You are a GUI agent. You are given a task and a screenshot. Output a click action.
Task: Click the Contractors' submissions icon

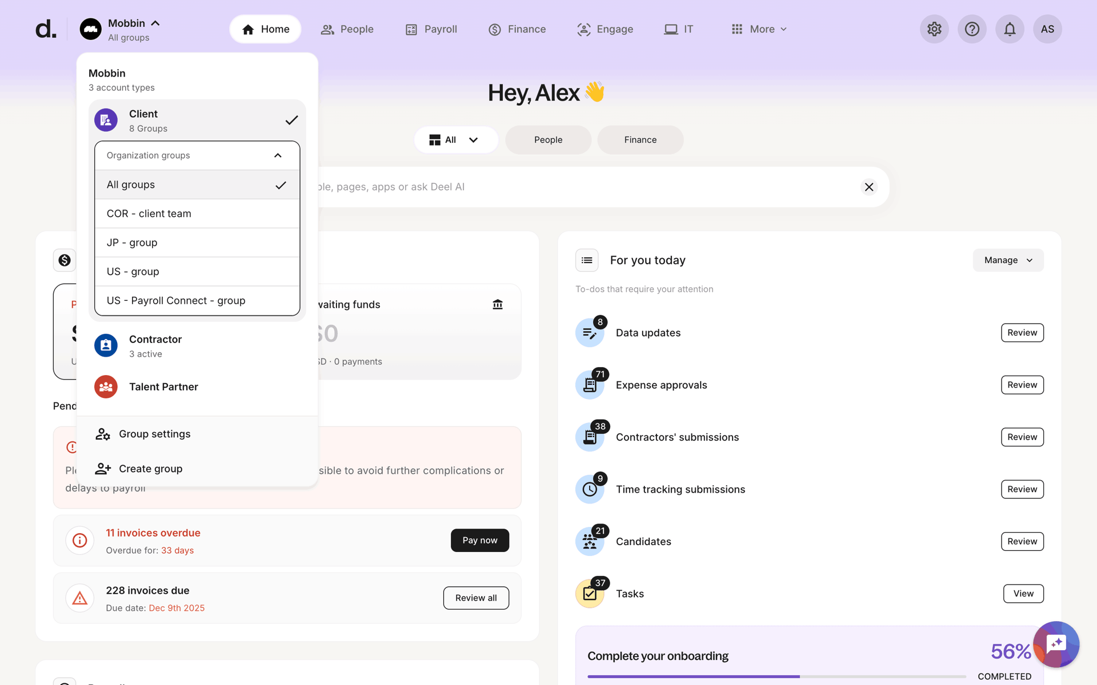590,437
